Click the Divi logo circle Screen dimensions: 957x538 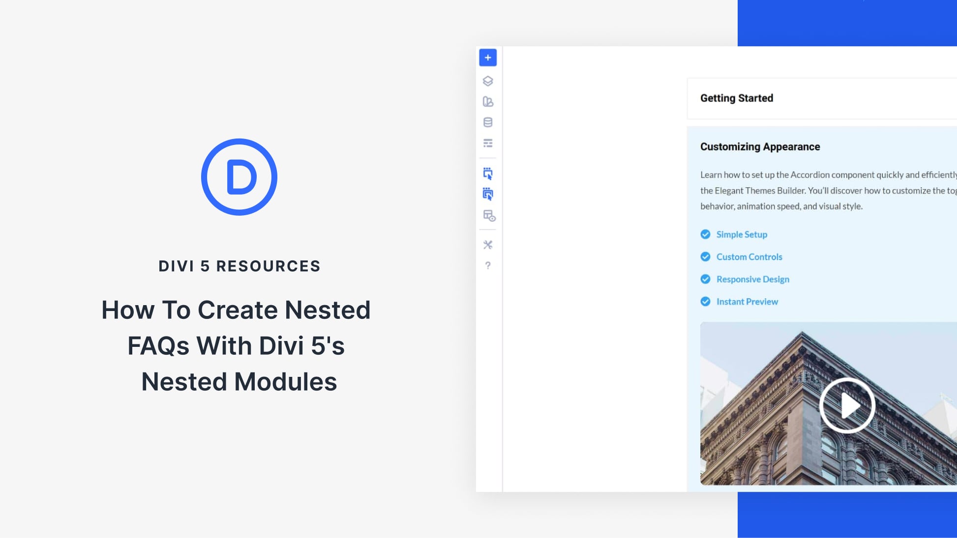click(x=239, y=176)
